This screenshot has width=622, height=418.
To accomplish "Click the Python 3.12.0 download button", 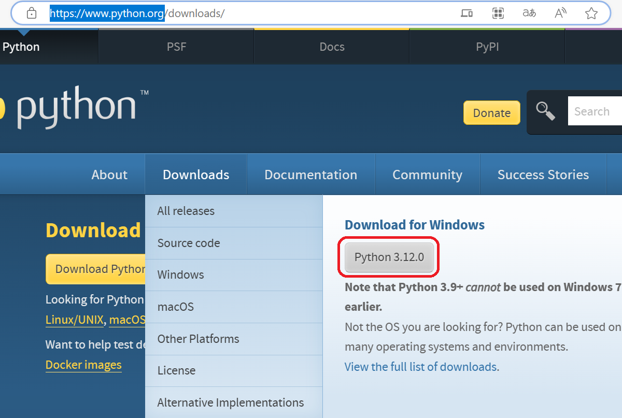I will 389,257.
